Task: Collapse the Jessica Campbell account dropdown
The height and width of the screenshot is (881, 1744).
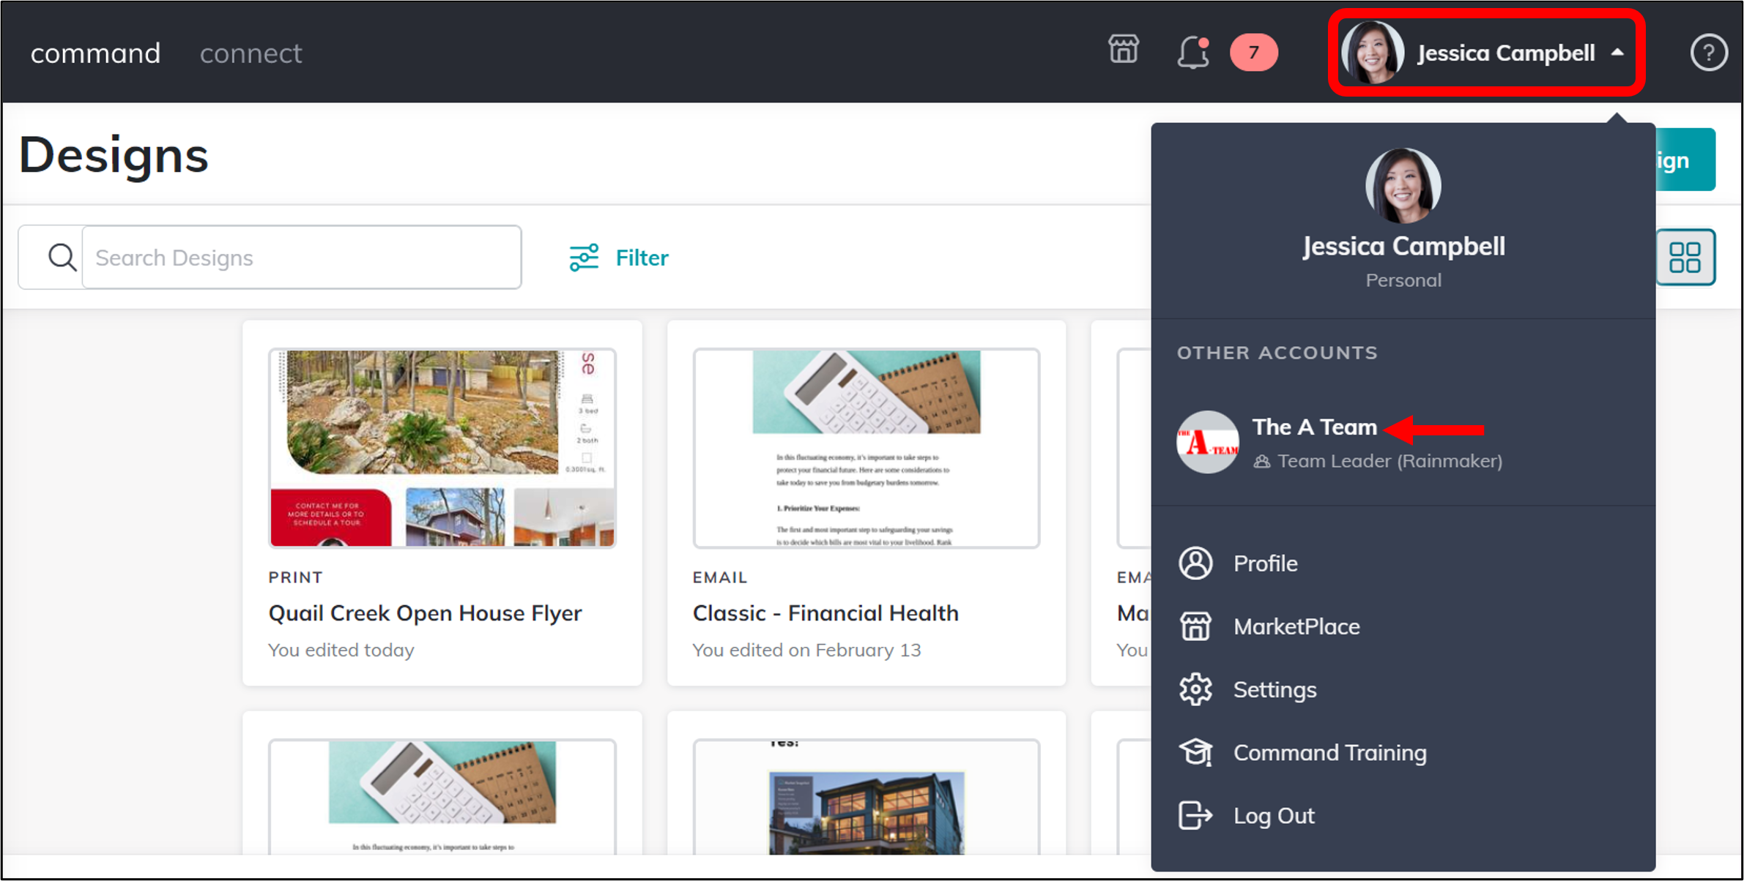Action: 1618,53
